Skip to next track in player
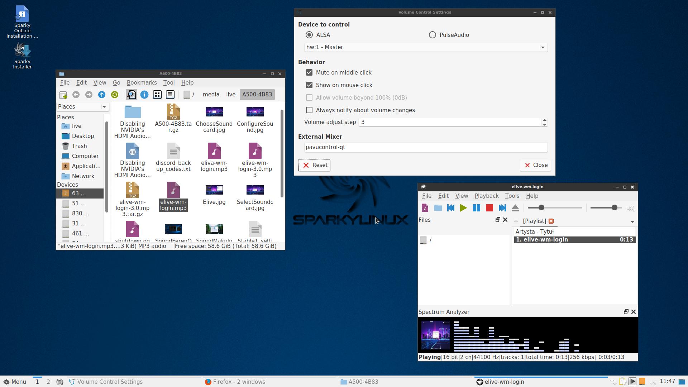Image resolution: width=688 pixels, height=387 pixels. tap(502, 208)
